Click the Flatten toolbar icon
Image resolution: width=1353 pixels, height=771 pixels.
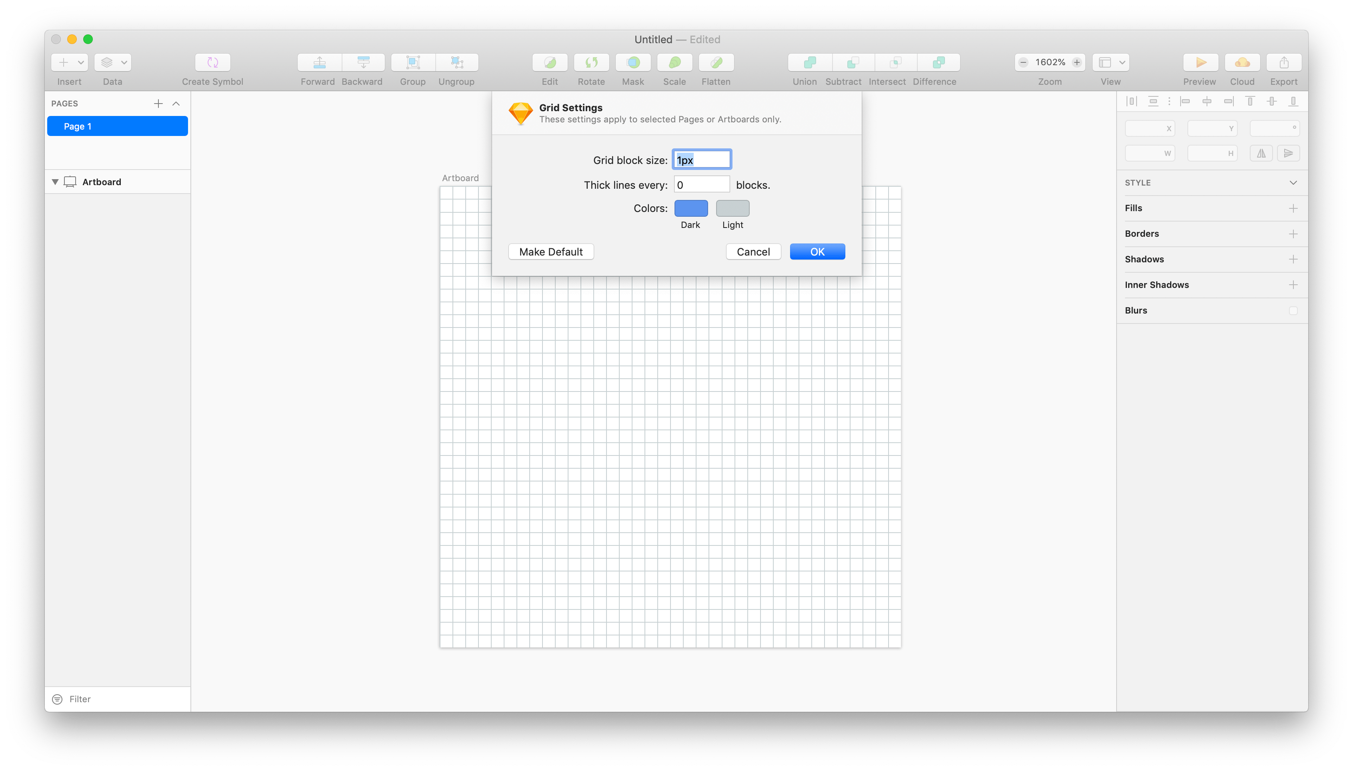(716, 62)
